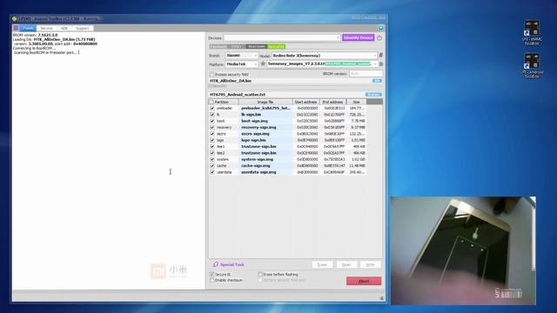The image size is (557, 313).
Task: Switch to the Support tab
Action: tap(82, 28)
